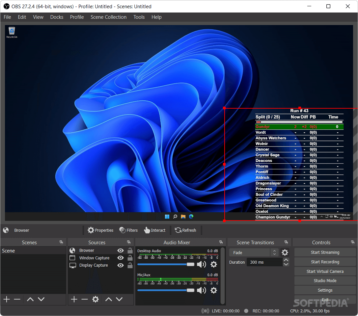Refresh the Browser source
Screen dimensions: 358x316
[185, 230]
